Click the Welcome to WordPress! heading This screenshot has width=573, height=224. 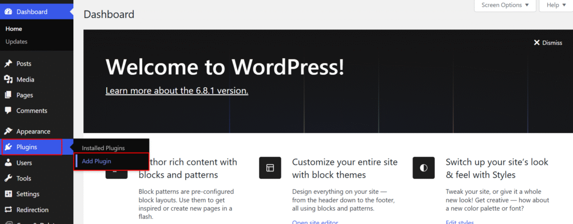click(x=225, y=67)
